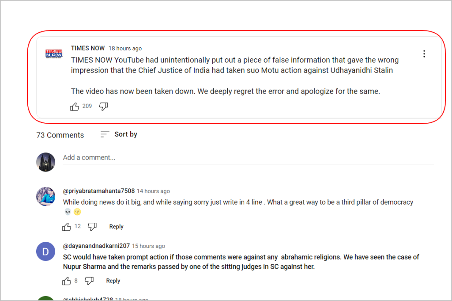This screenshot has width=452, height=301.
Task: Open your profile avatar beside comment box
Action: [45, 162]
